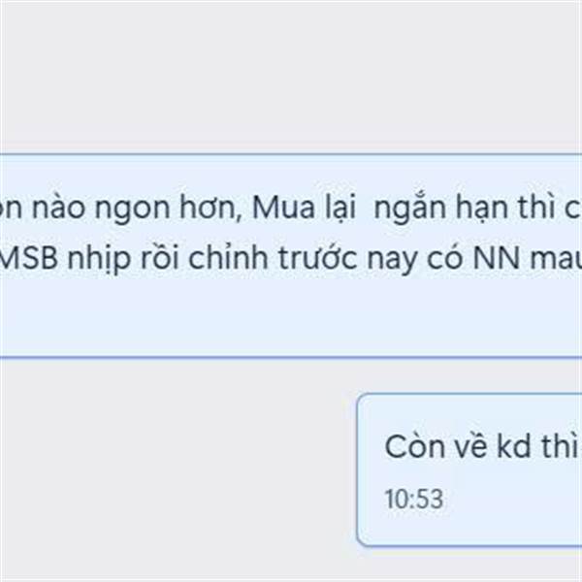The height and width of the screenshot is (582, 582).
Task: Select the long message bubble mentioning MSB
Action: [291, 255]
